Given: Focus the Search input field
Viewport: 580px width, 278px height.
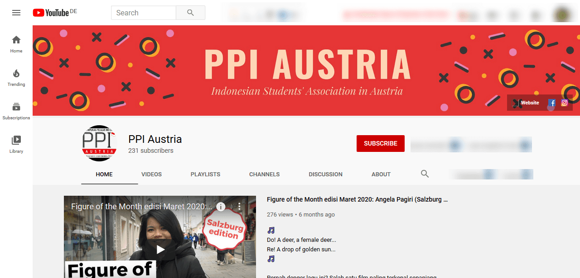Looking at the screenshot, I should (144, 13).
